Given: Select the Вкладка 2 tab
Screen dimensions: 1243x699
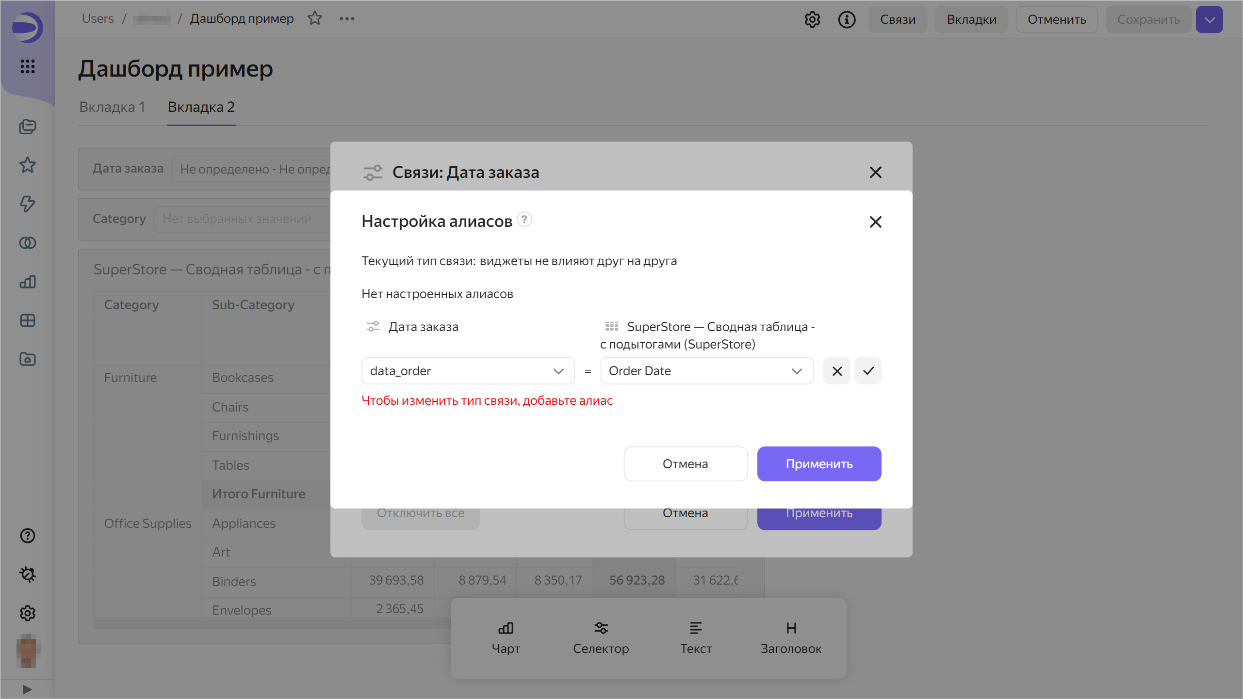Looking at the screenshot, I should pyautogui.click(x=201, y=107).
